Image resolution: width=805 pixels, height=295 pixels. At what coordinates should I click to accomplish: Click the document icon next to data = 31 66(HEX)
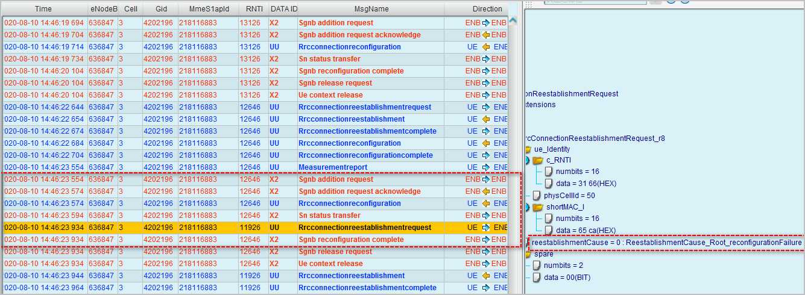coord(549,184)
